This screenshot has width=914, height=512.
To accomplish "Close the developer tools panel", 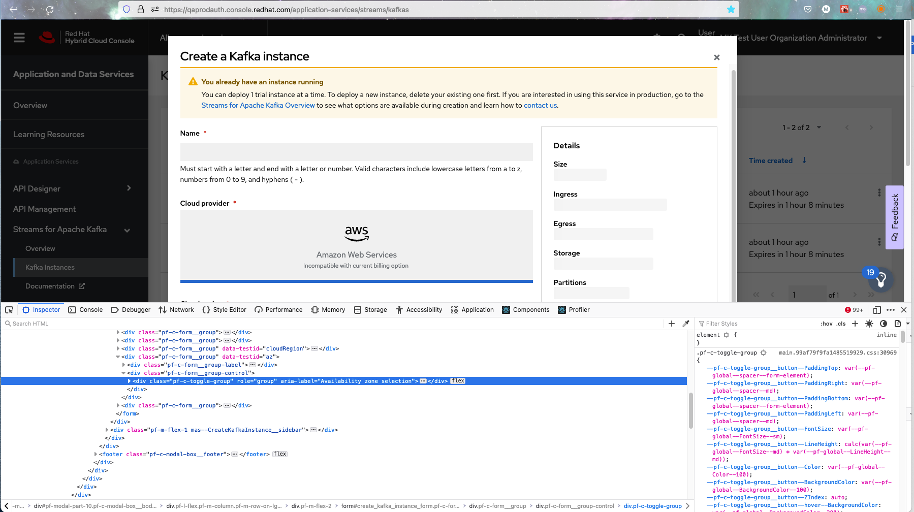I will [x=904, y=310].
